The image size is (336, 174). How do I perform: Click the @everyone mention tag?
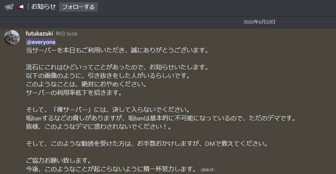point(41,42)
